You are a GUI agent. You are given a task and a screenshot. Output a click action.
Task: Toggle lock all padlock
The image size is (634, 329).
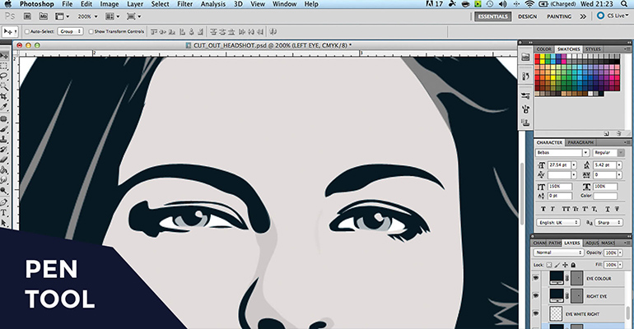coord(573,265)
